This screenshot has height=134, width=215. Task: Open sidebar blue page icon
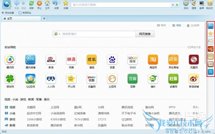click(x=211, y=72)
